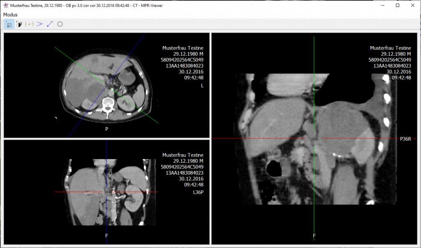Select the zoom/pan mode tool icon
This screenshot has height=248, width=421.
[x=9, y=24]
